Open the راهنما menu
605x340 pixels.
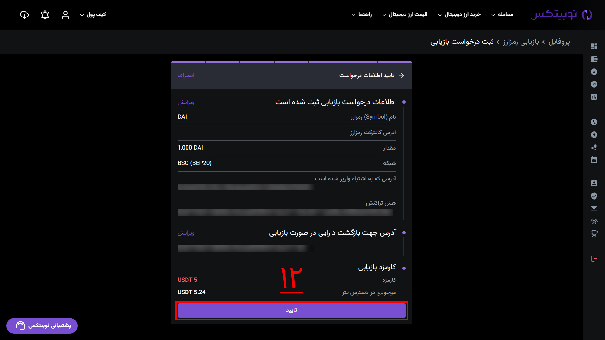click(361, 15)
